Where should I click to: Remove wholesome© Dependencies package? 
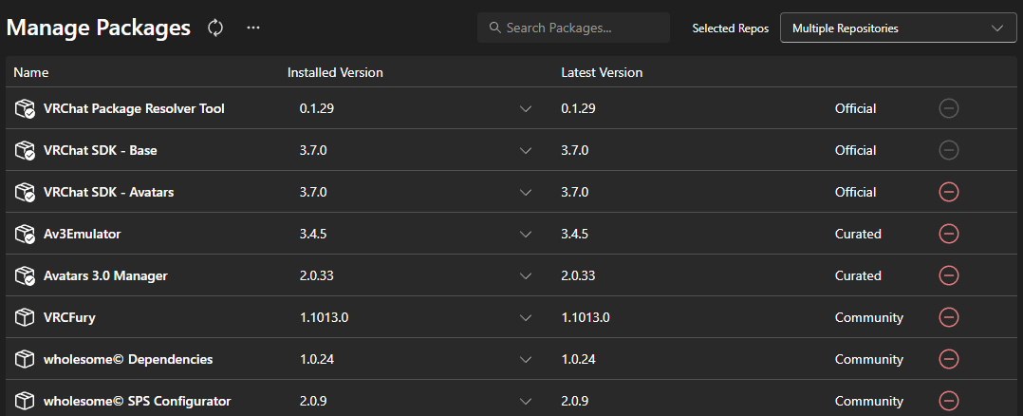(949, 359)
